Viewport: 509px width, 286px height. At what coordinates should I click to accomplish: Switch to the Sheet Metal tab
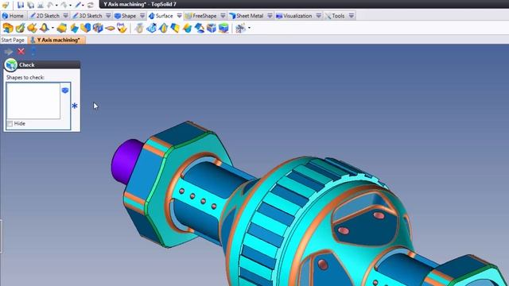click(x=247, y=16)
